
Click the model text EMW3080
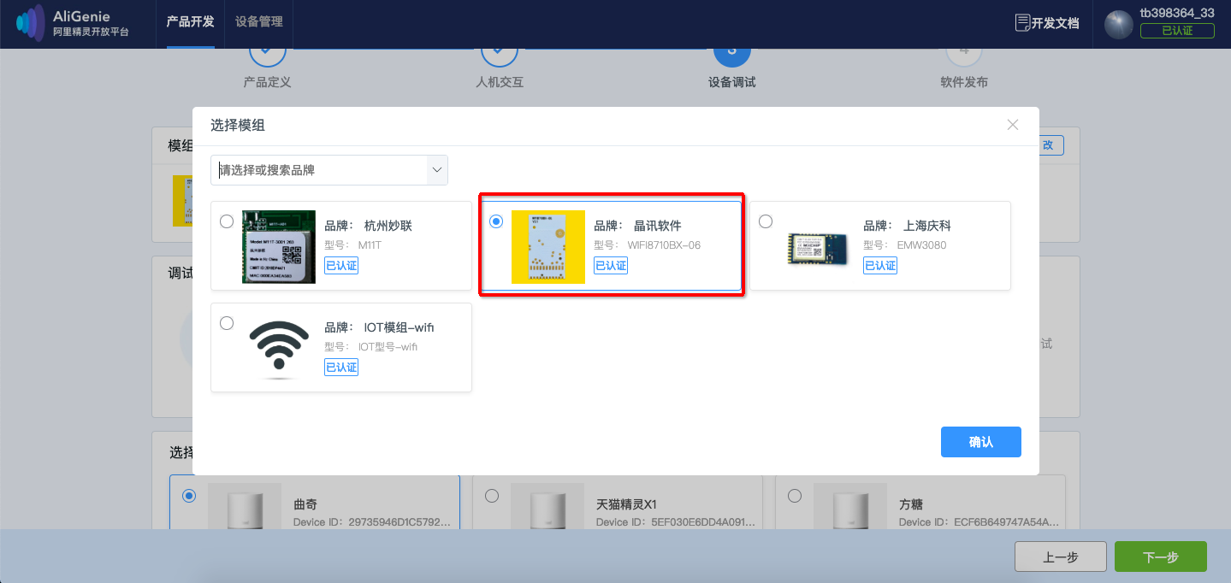pyautogui.click(x=921, y=245)
